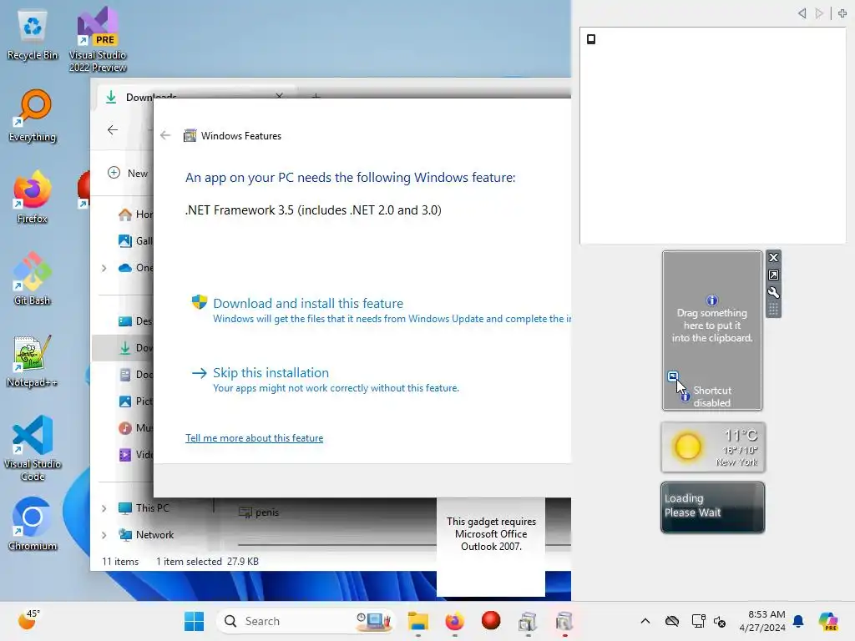Click the 11 items status text
The height and width of the screenshot is (641, 855).
[x=120, y=561]
